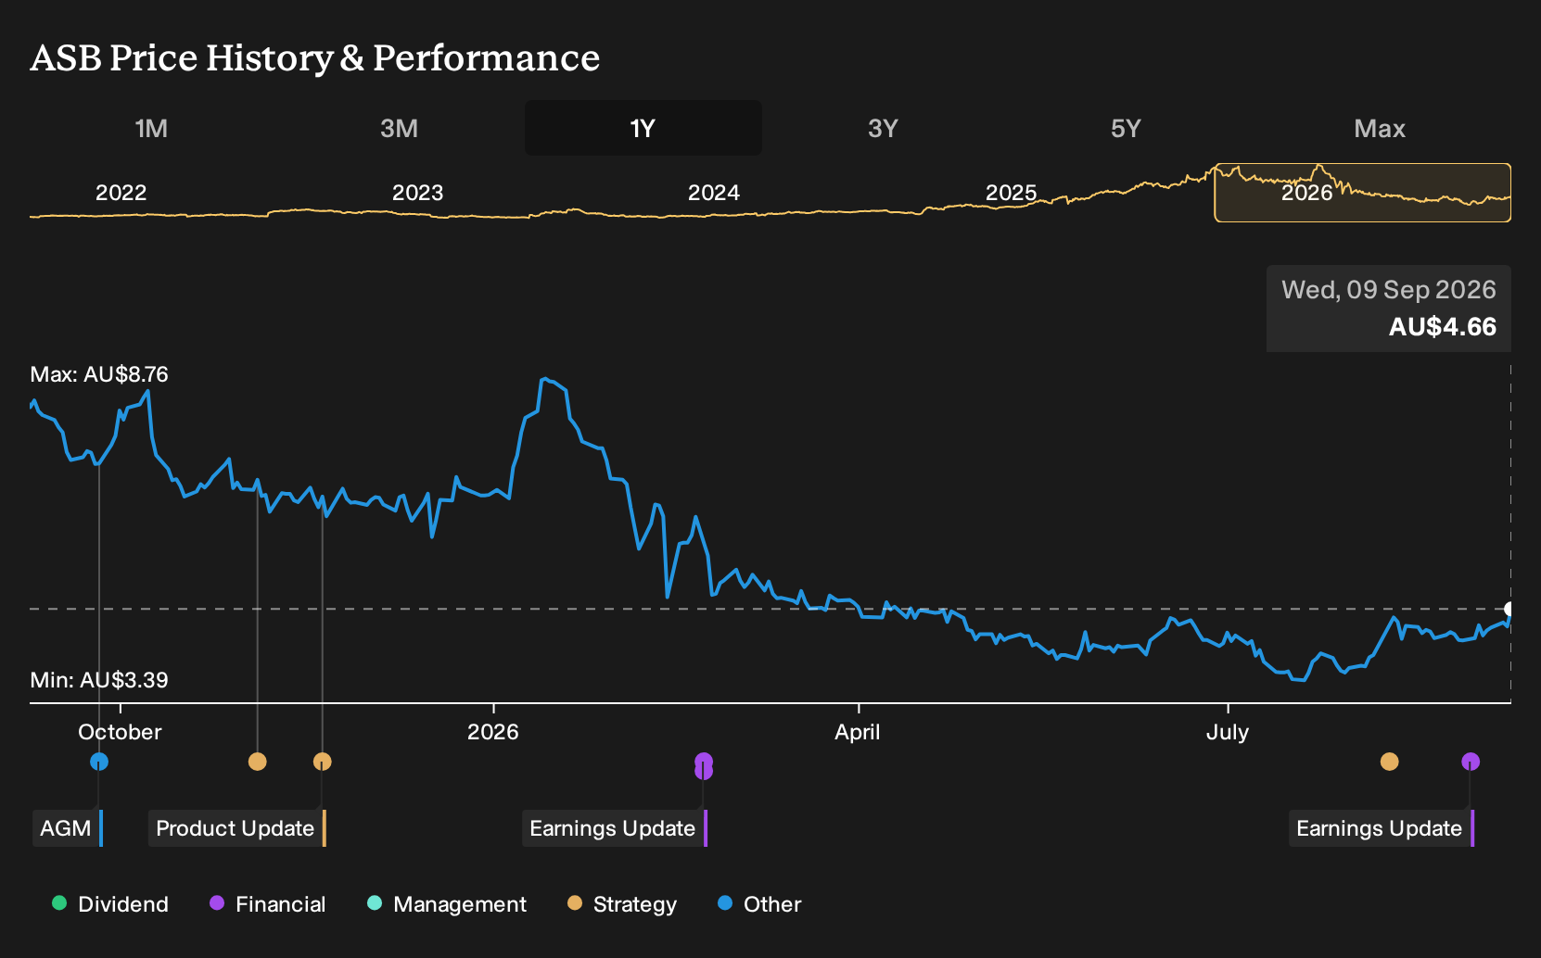Click the ASB Price History & Performance heading
Screen dimensions: 1541x958
point(315,57)
